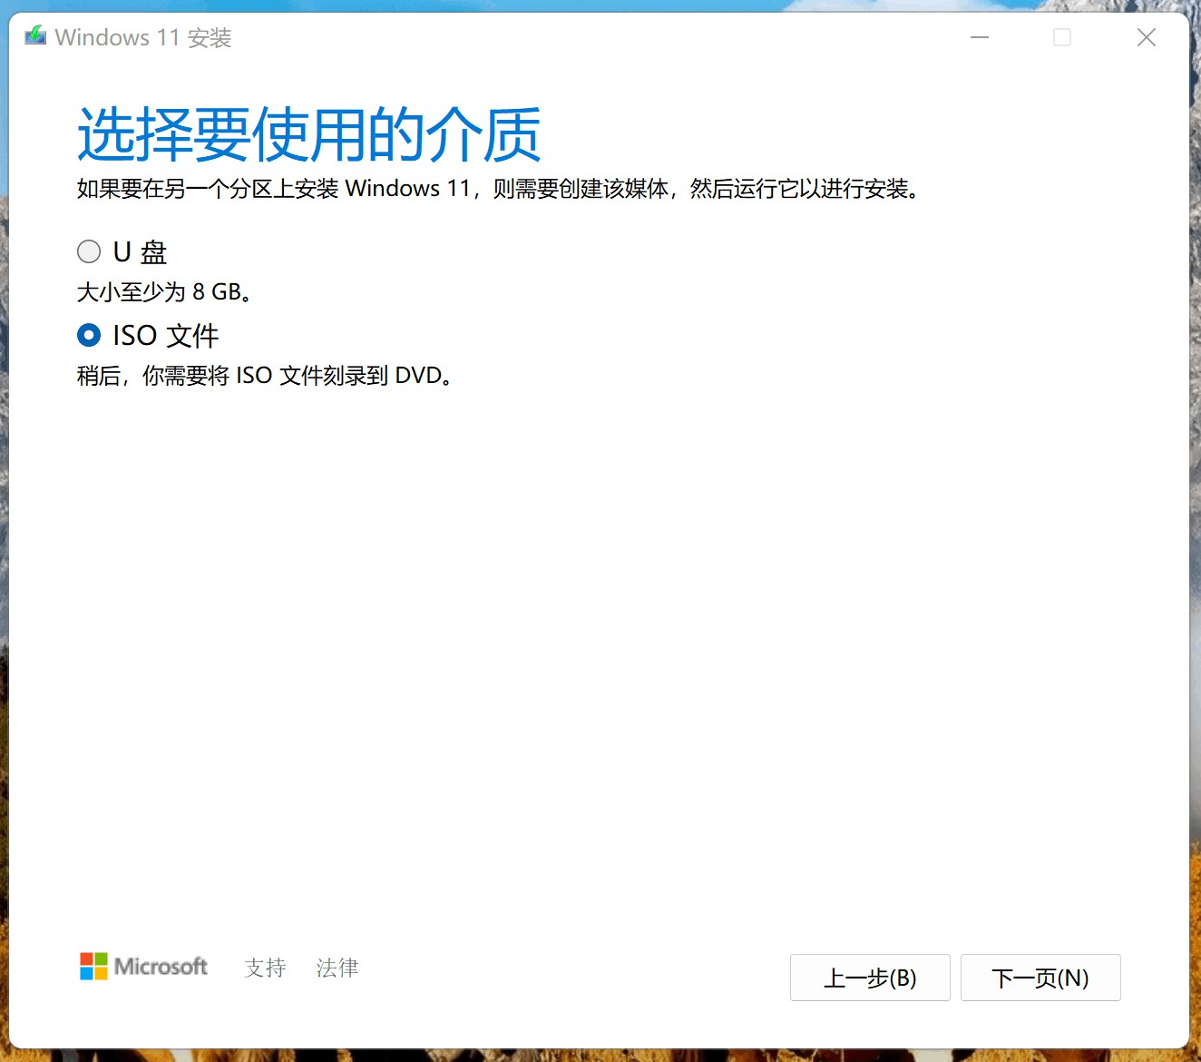The image size is (1201, 1062).
Task: Minimize the Windows 11 安装 window
Action: 980,37
